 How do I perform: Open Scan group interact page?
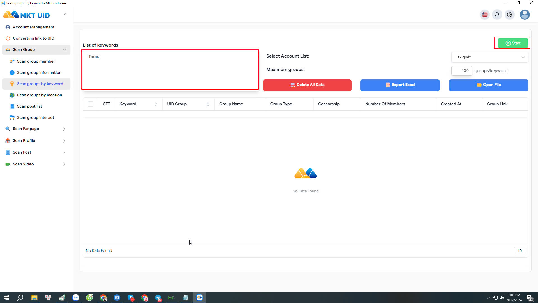pyautogui.click(x=35, y=117)
